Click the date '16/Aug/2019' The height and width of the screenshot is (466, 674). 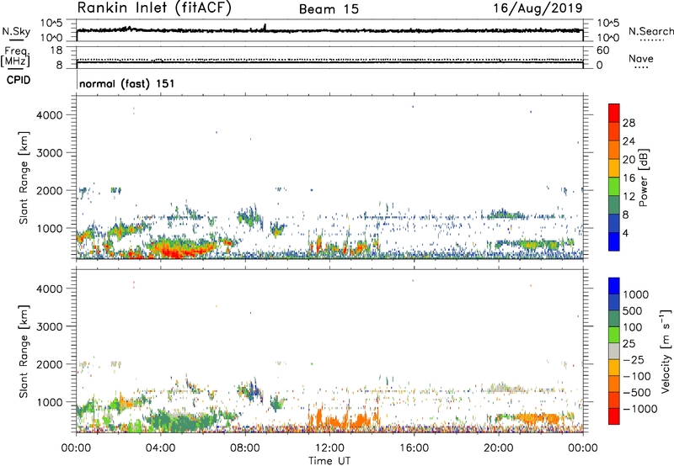pos(538,8)
